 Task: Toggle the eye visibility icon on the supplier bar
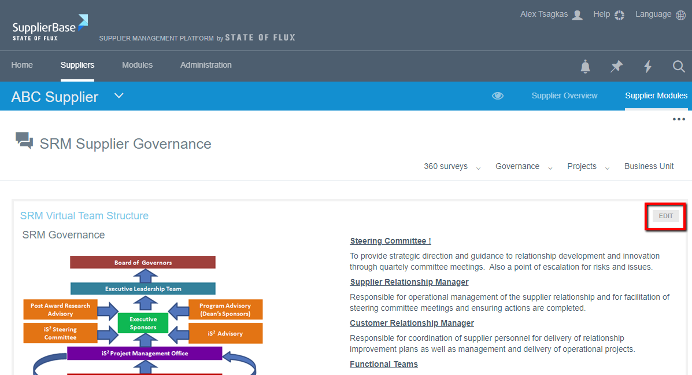pos(498,95)
